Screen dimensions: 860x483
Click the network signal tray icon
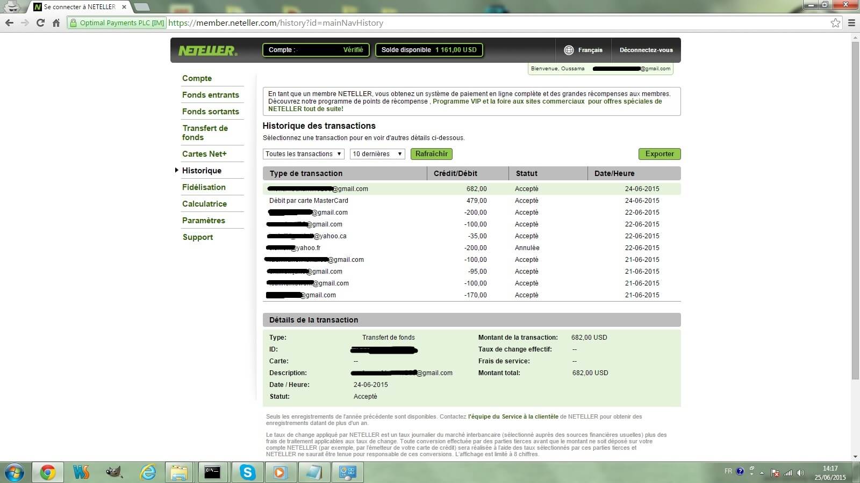(788, 473)
